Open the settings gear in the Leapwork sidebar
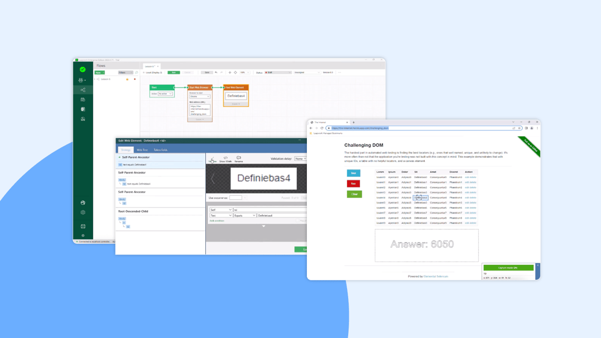The image size is (601, 338). coord(83,213)
